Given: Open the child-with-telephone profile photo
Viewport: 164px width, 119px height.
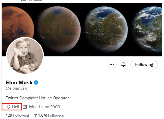Looking at the screenshot, I should pyautogui.click(x=25, y=56).
